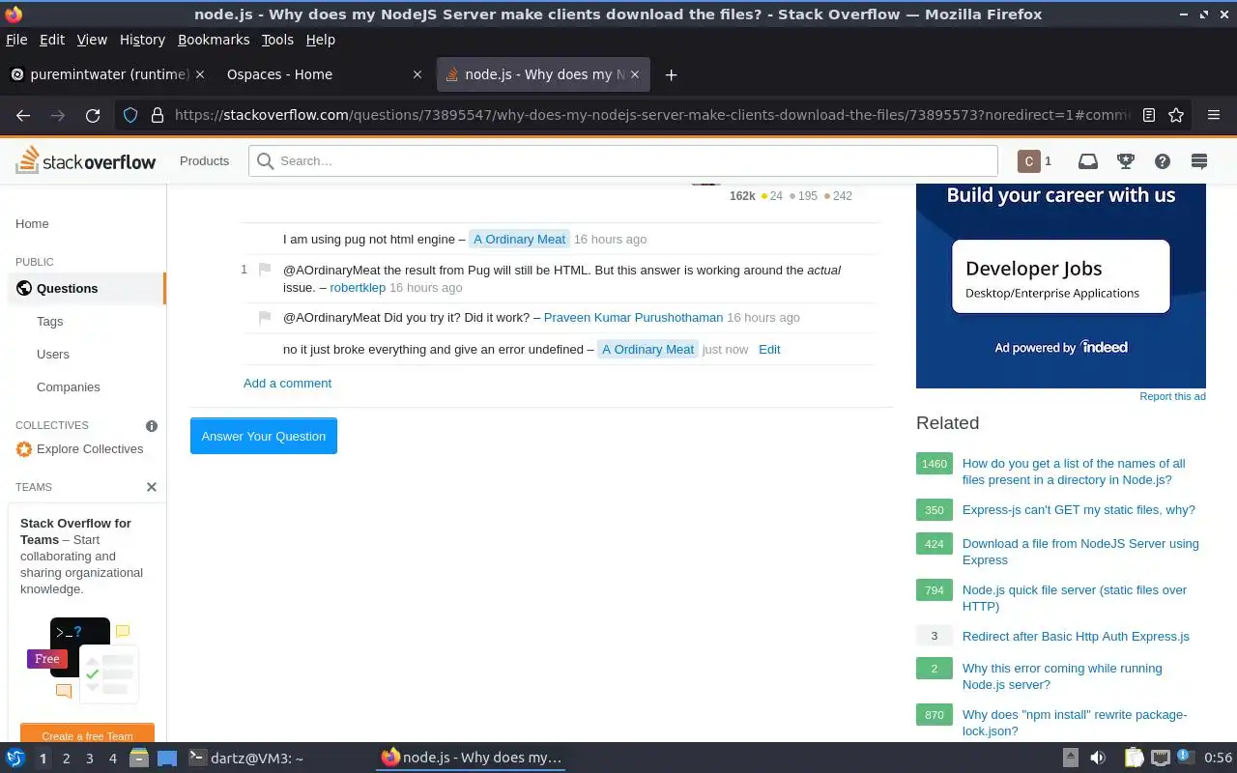Open 'Express-js can't GET my static files' question
Viewport: 1237px width, 773px height.
[1079, 509]
